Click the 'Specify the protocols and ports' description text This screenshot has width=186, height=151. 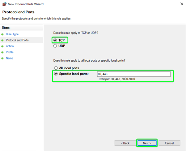[x=36, y=19]
